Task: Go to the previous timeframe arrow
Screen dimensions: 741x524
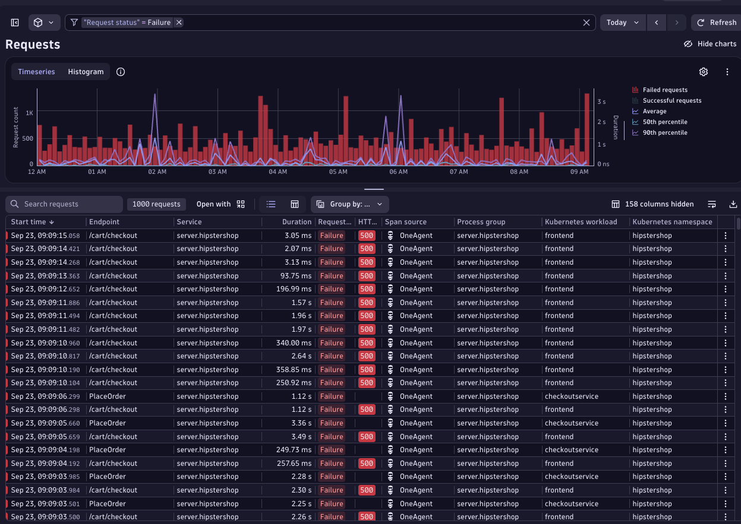Action: pos(656,23)
